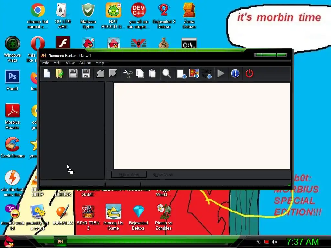Select the 'who the fuck uses this' icon

(13, 183)
